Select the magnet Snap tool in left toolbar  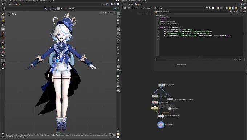pos(3,52)
